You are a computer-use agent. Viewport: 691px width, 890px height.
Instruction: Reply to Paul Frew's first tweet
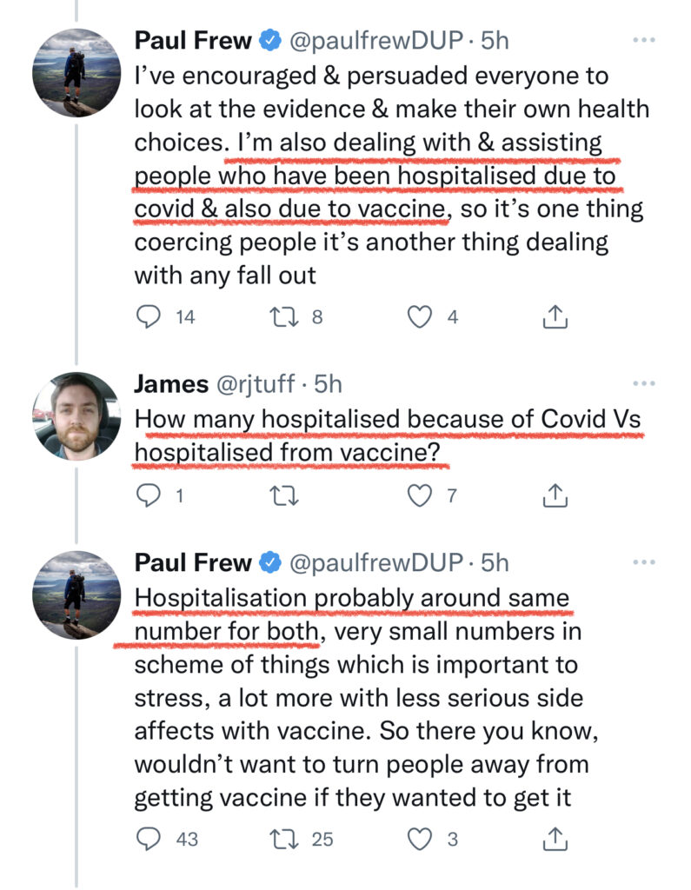(149, 316)
